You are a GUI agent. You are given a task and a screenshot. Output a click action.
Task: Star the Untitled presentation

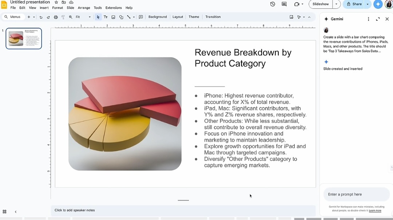tap(56, 2)
